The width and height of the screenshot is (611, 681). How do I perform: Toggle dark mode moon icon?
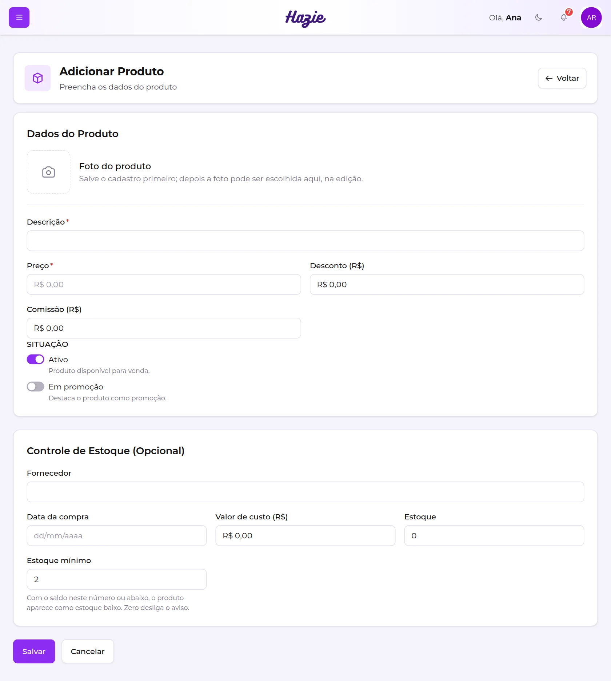[539, 17]
